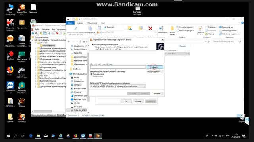
Task: Select the Этот компьютер desktop icon
Action: click(10, 9)
